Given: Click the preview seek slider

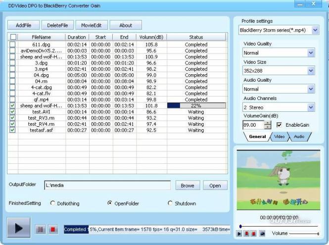Looking at the screenshot, I should coord(279,226).
